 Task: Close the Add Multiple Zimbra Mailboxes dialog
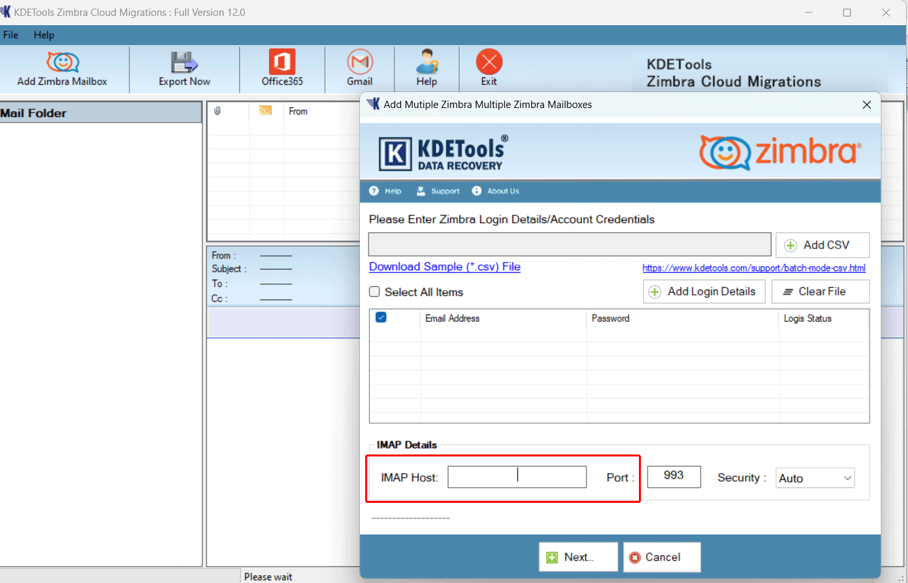tap(867, 105)
